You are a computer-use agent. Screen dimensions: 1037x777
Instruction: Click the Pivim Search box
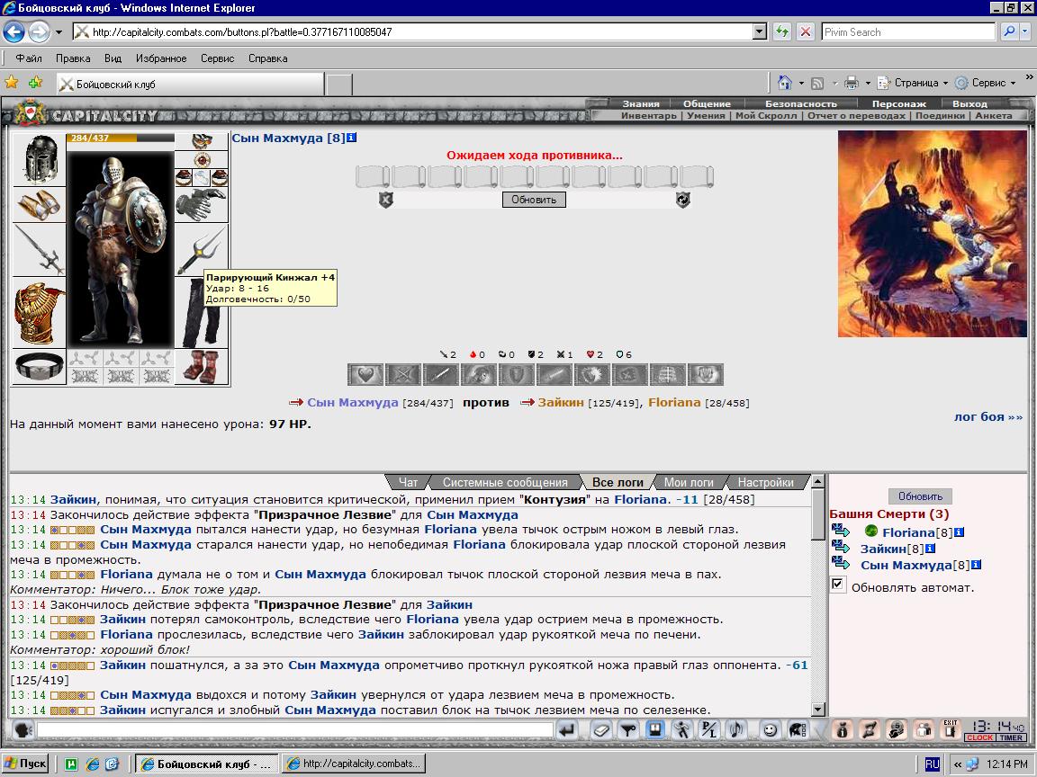[908, 31]
